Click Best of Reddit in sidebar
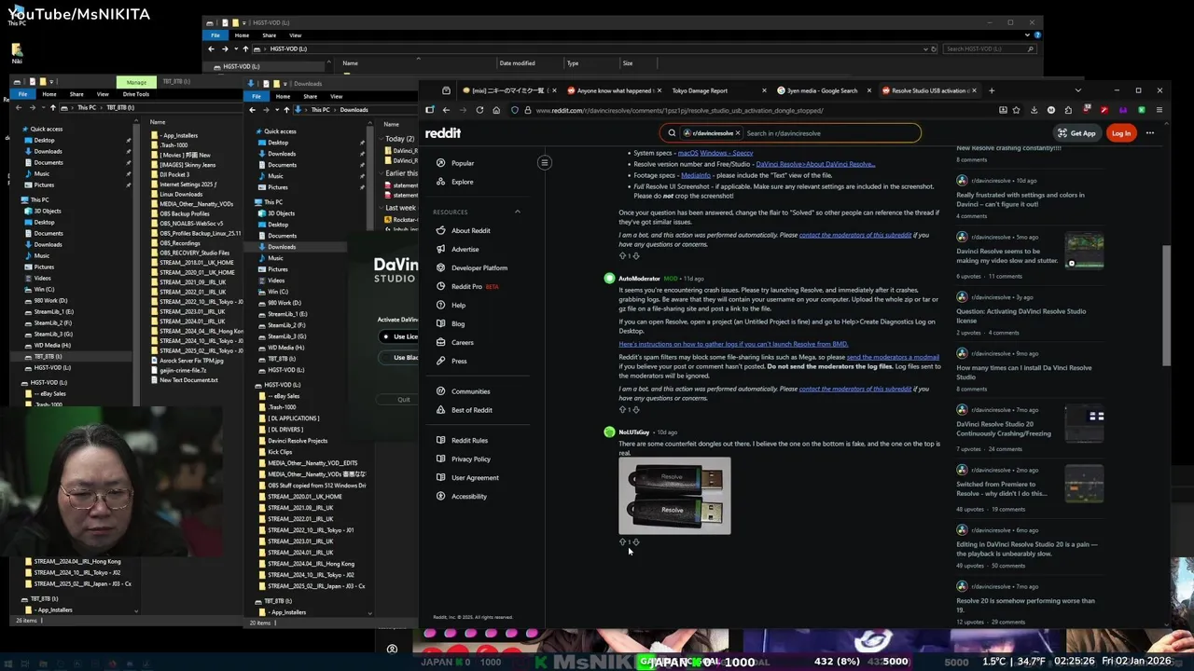 pos(472,410)
